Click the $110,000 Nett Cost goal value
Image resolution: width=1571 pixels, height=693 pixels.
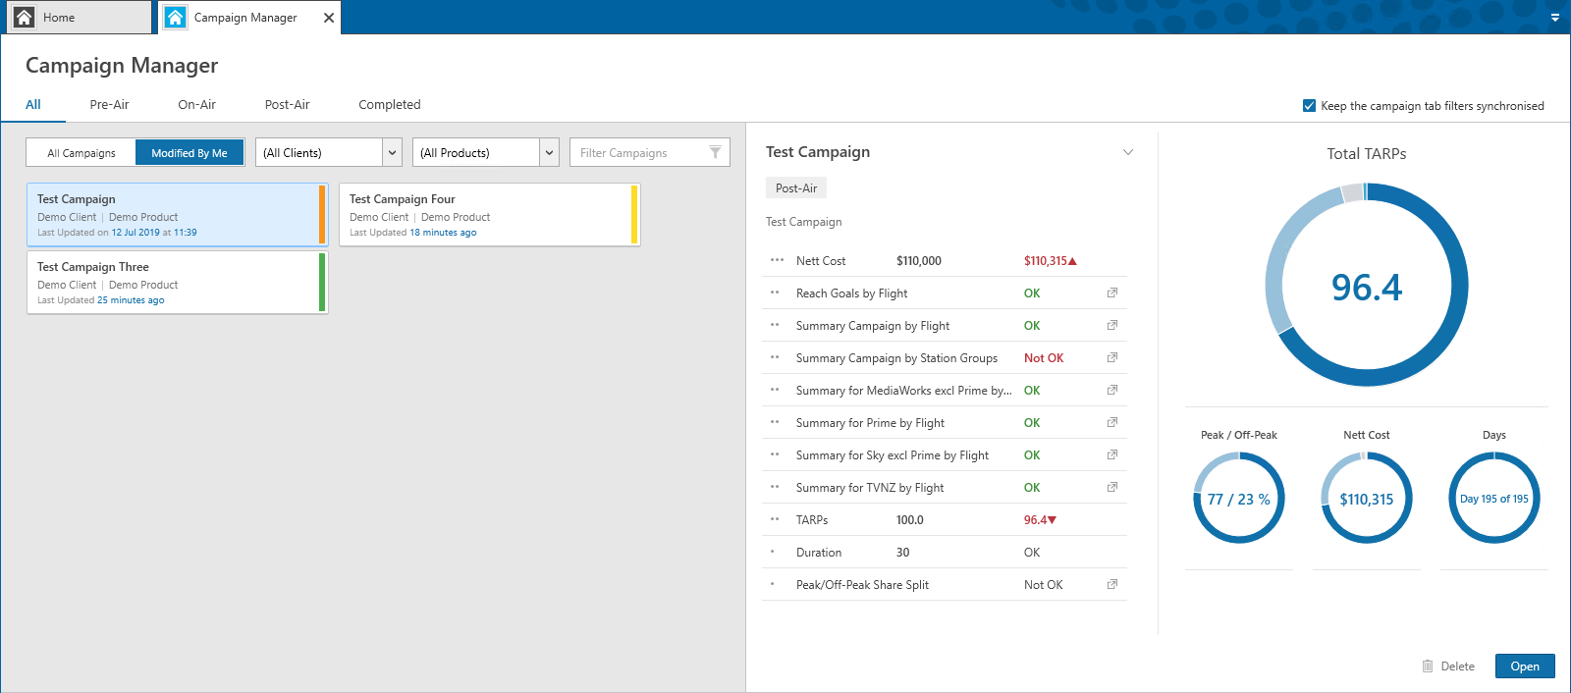coord(919,260)
